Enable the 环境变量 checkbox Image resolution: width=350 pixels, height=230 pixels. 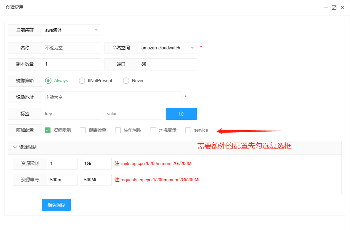pos(153,130)
